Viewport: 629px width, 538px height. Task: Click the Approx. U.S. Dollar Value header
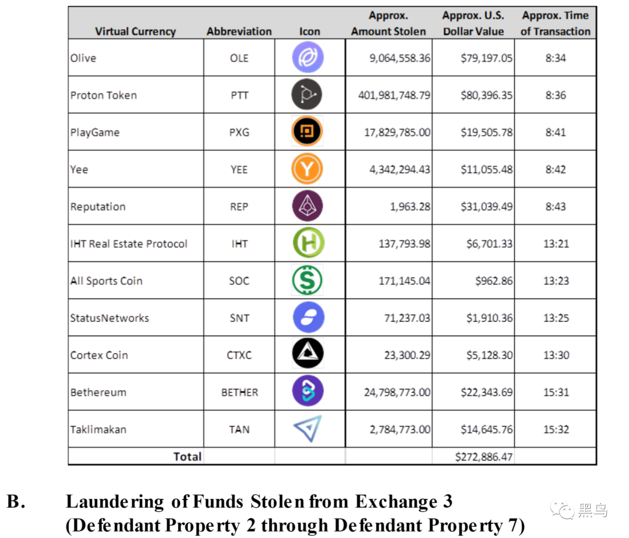click(473, 23)
